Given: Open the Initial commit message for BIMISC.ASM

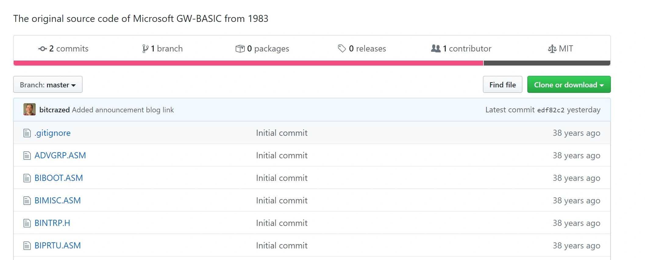Looking at the screenshot, I should point(282,200).
